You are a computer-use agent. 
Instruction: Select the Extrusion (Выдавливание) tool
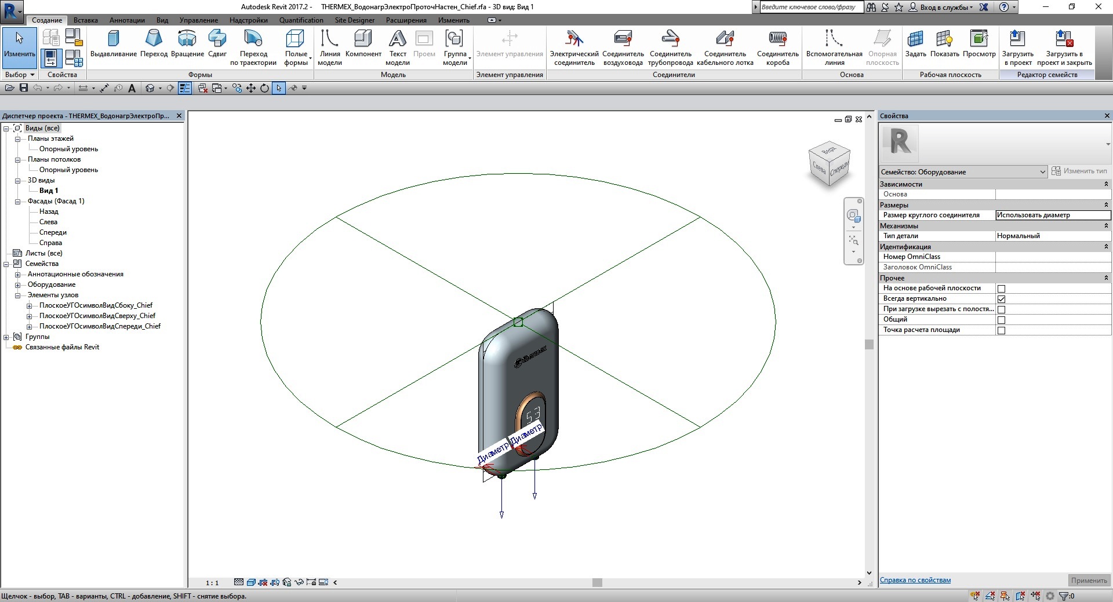[114, 44]
